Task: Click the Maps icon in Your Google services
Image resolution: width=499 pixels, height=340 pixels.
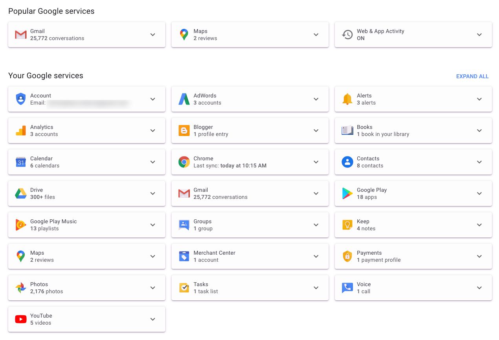Action: click(21, 256)
